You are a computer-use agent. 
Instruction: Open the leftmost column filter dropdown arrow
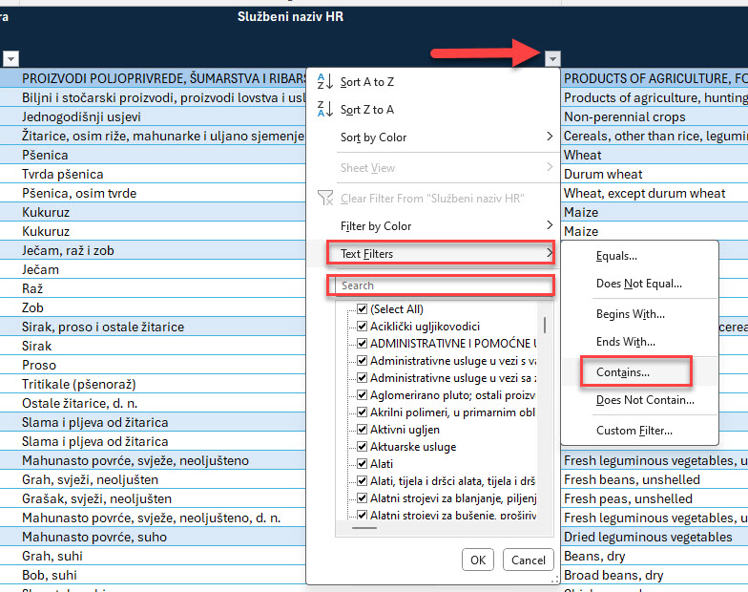(x=10, y=58)
